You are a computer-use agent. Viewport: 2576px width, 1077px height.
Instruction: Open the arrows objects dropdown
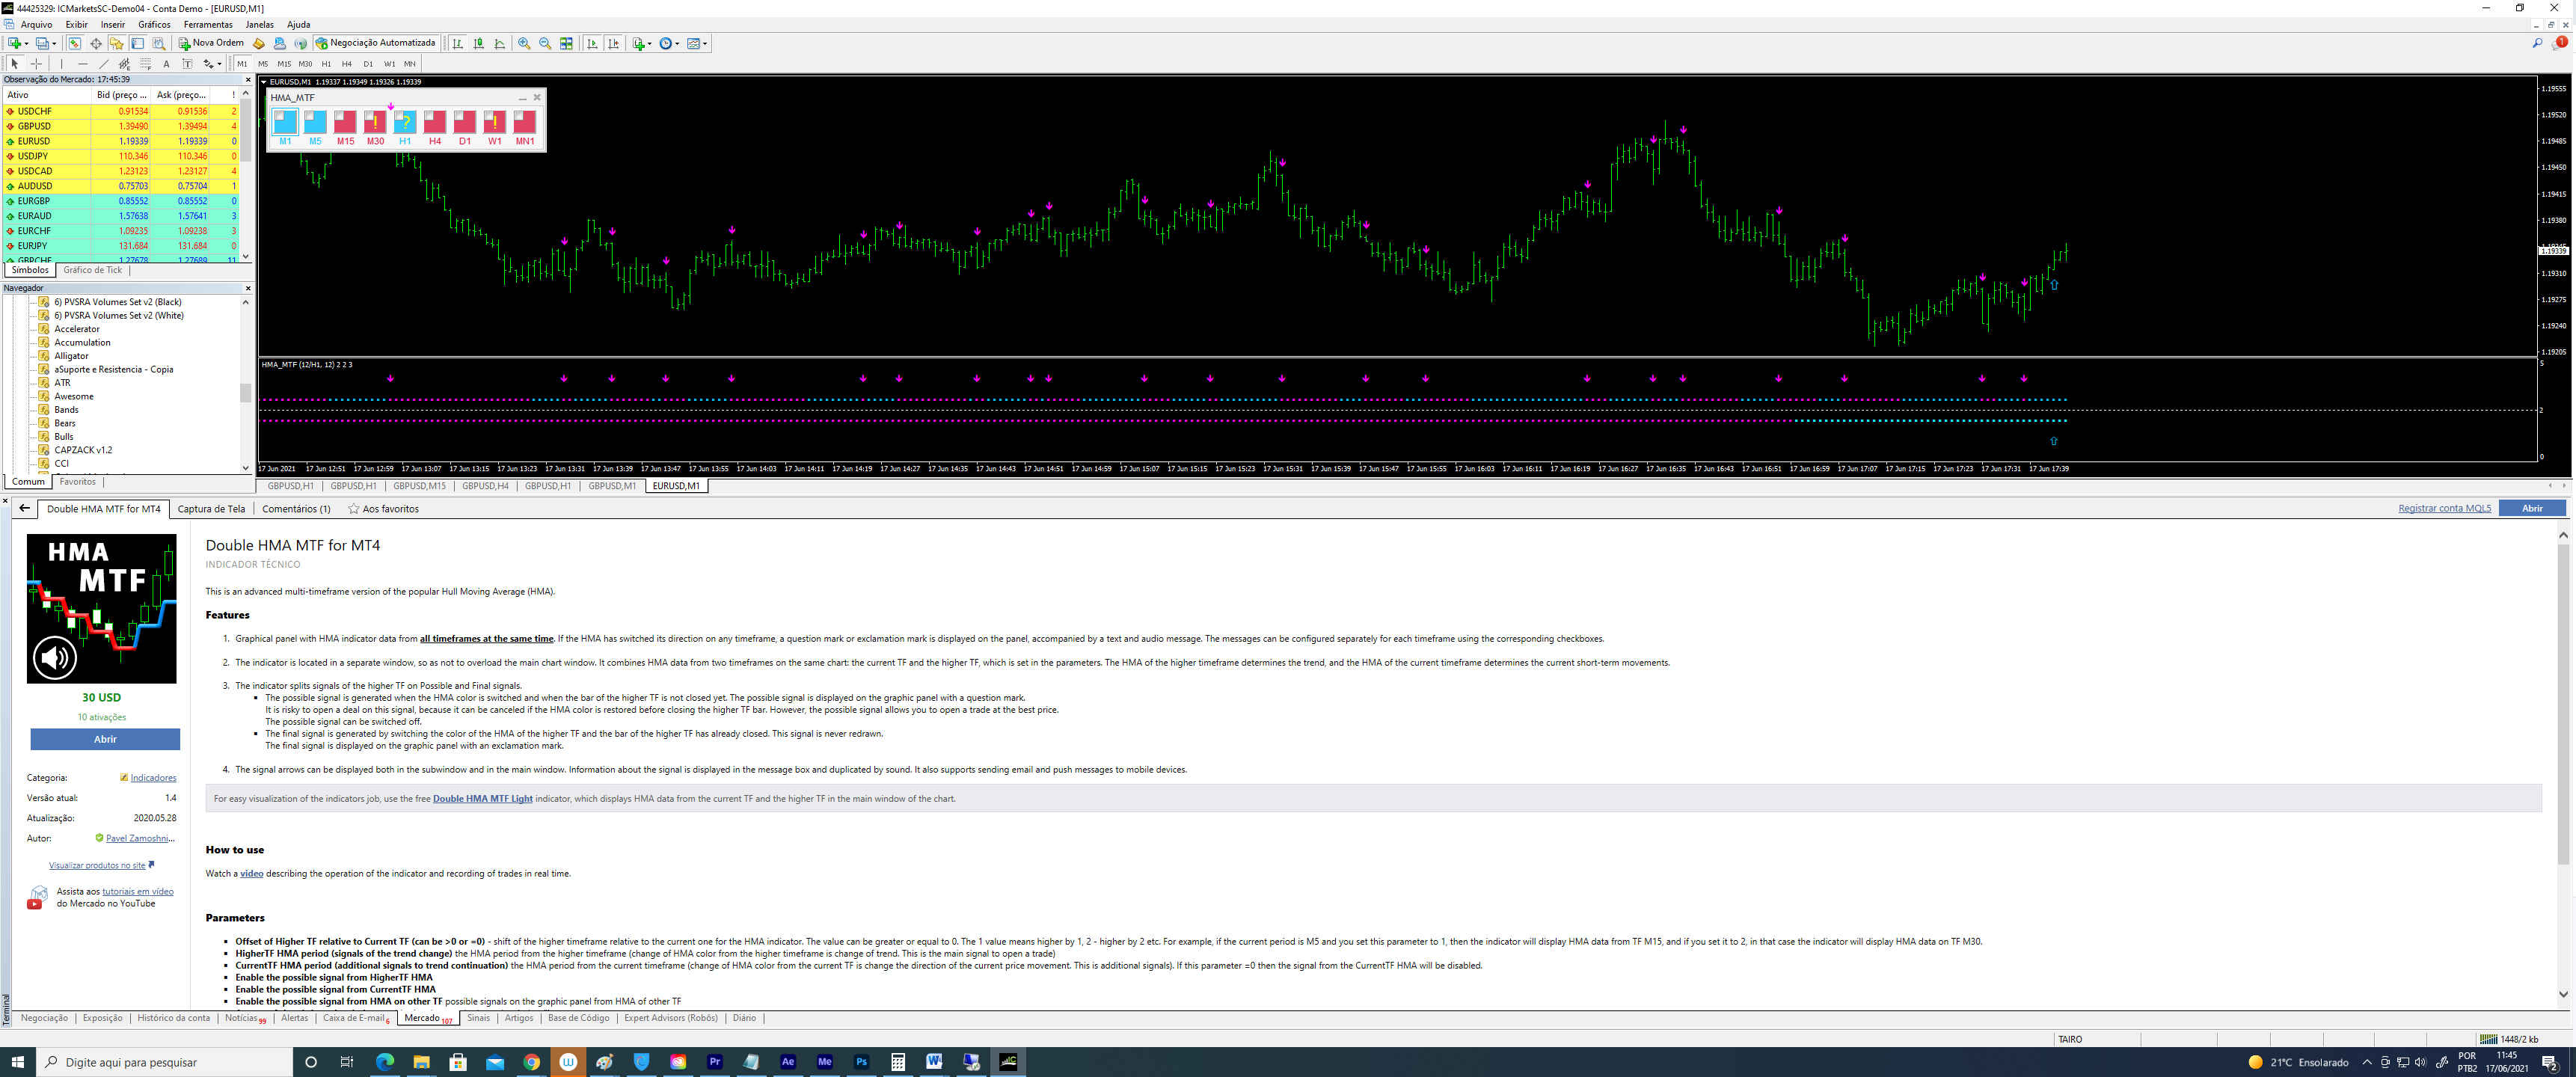point(219,64)
